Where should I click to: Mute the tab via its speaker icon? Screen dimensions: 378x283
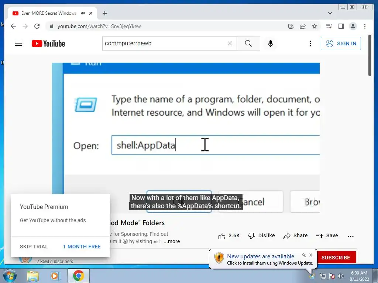click(83, 13)
